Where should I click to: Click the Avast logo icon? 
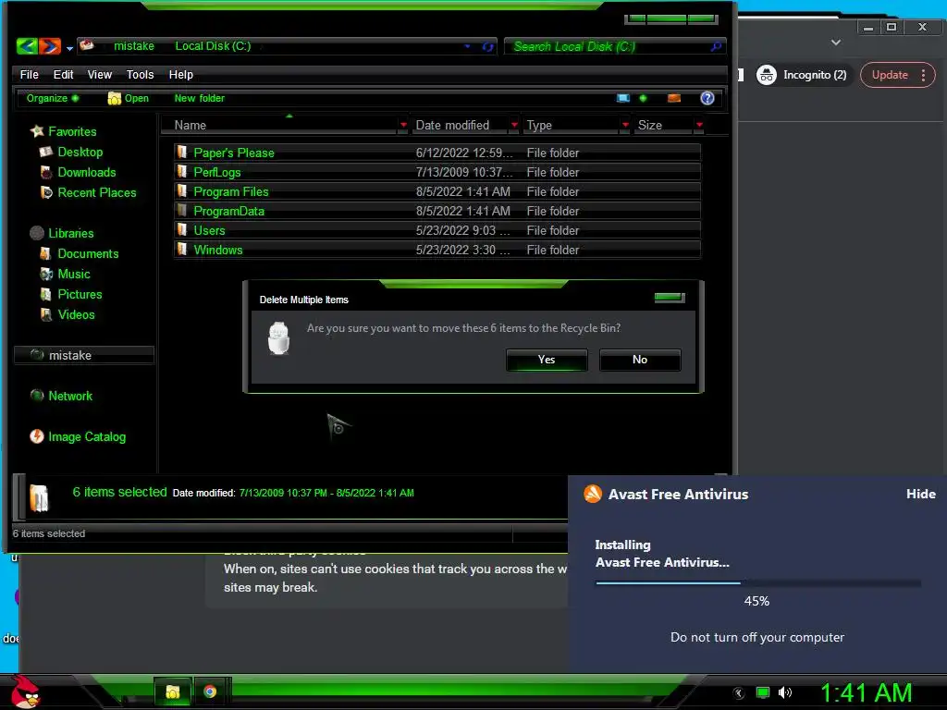pos(593,494)
